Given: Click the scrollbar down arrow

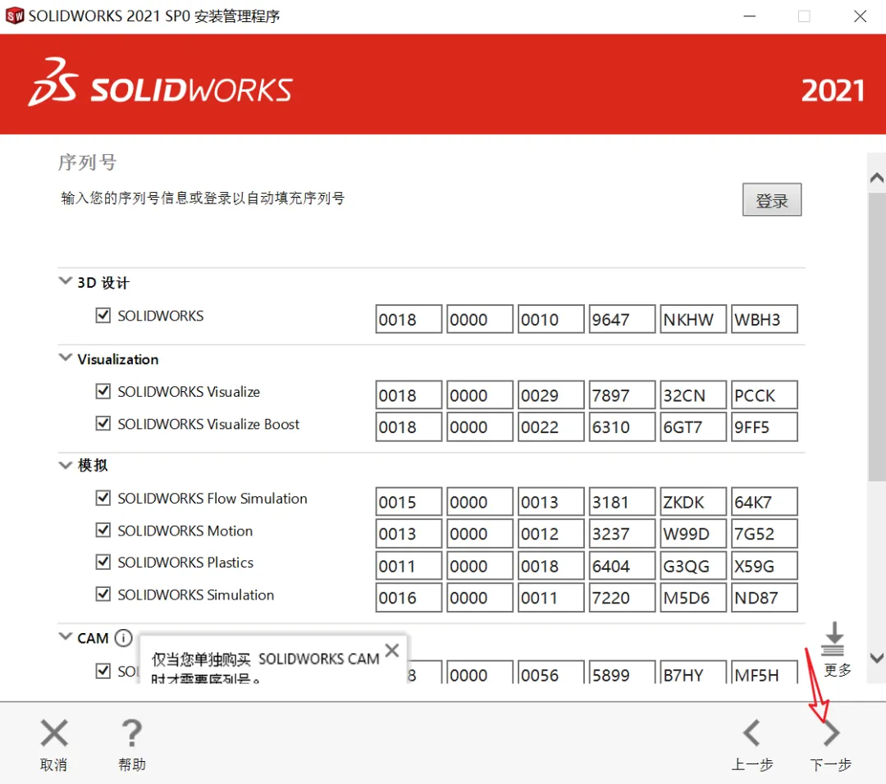Looking at the screenshot, I should [876, 658].
